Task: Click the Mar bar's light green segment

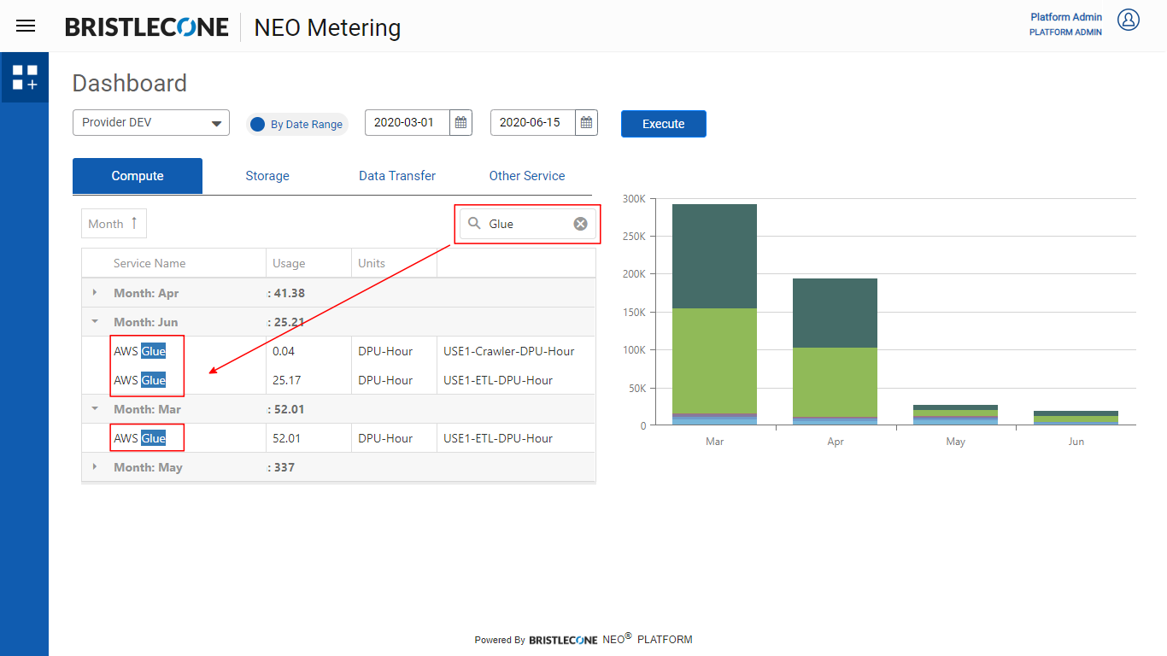Action: [x=714, y=359]
